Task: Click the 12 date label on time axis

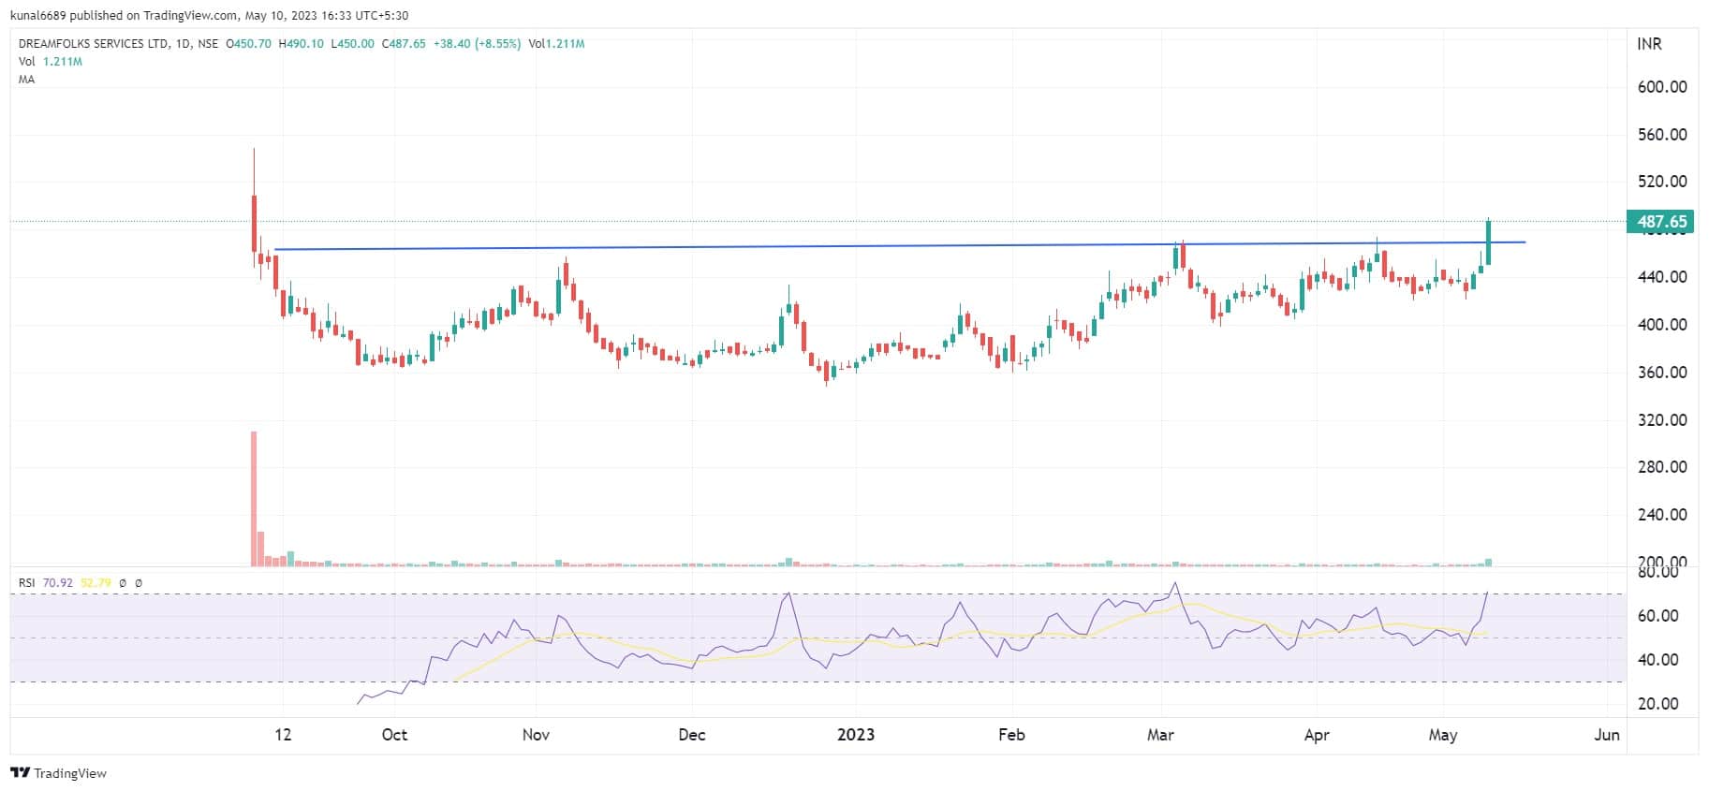Action: [283, 735]
